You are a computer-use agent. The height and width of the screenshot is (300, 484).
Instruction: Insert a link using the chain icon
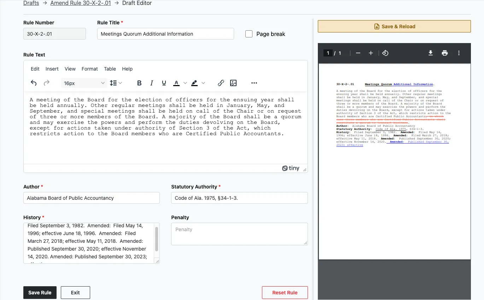[221, 83]
